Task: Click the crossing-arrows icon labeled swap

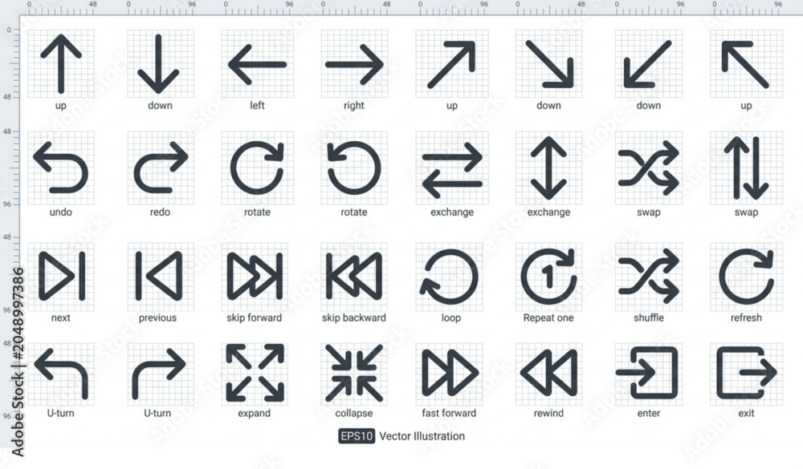Action: pos(648,168)
